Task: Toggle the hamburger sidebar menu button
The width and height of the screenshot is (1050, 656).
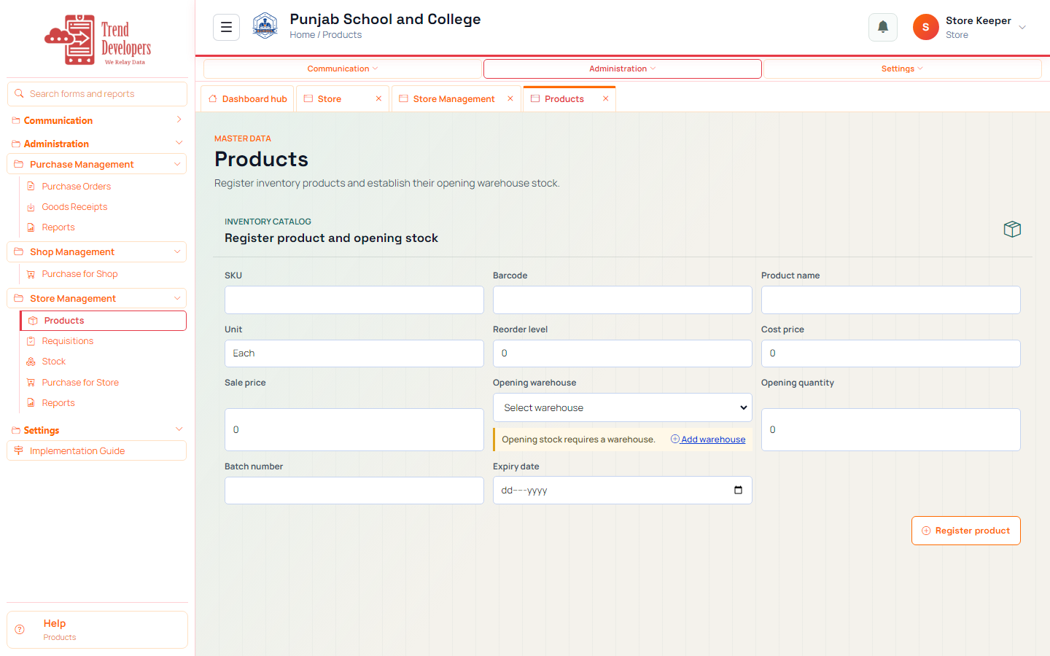Action: (x=226, y=27)
